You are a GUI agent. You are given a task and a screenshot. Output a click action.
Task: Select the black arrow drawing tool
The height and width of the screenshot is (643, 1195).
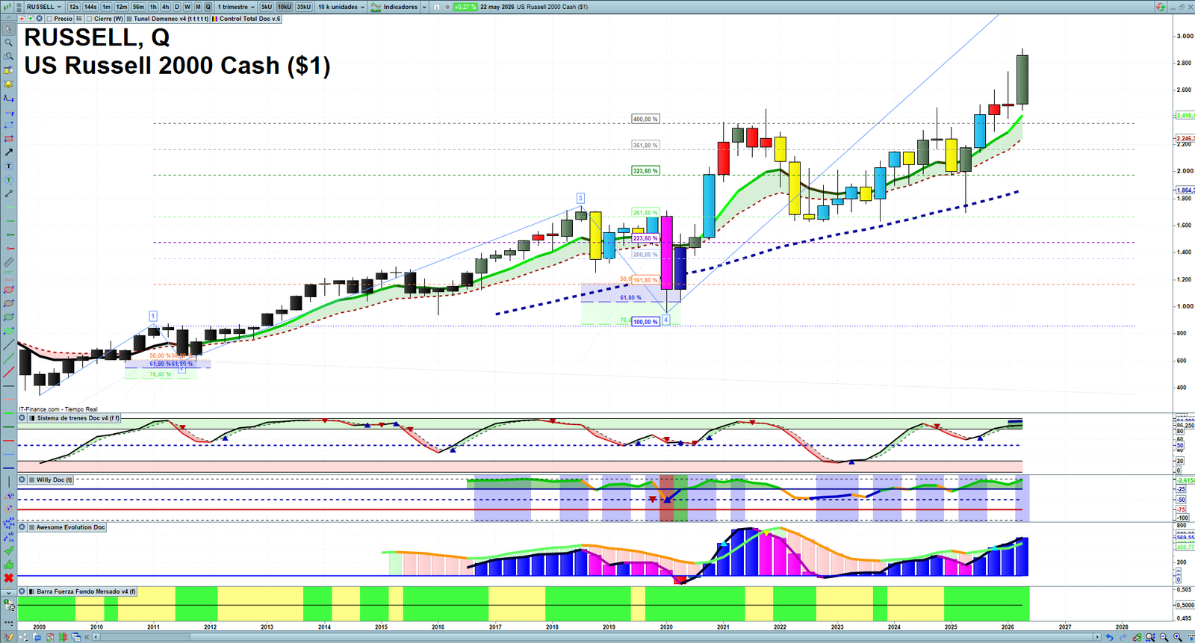coord(8,152)
